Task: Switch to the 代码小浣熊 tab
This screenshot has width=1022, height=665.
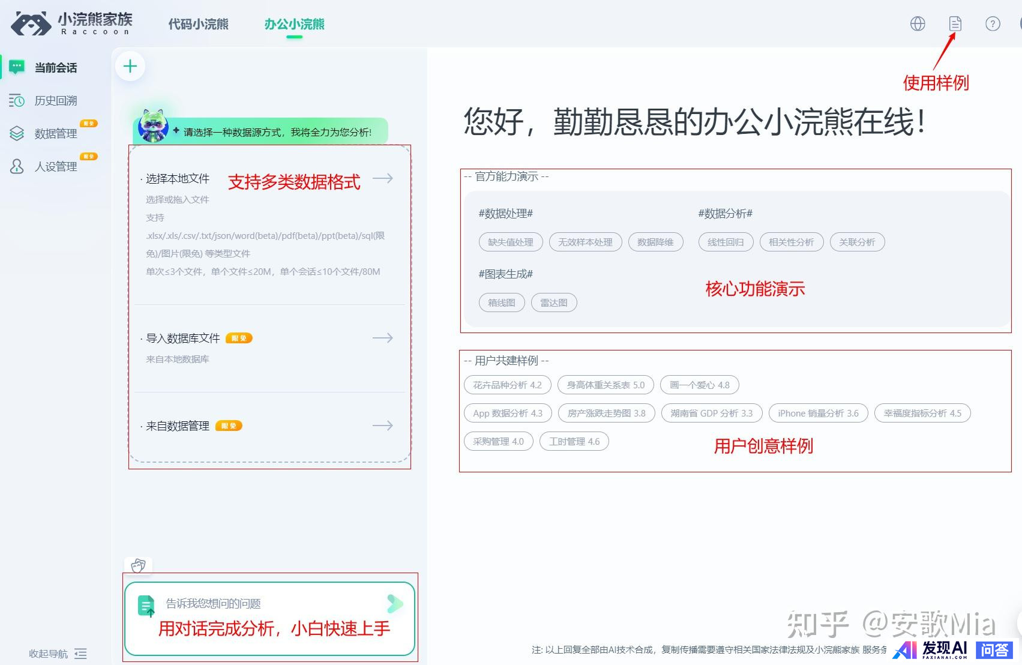Action: (x=198, y=24)
